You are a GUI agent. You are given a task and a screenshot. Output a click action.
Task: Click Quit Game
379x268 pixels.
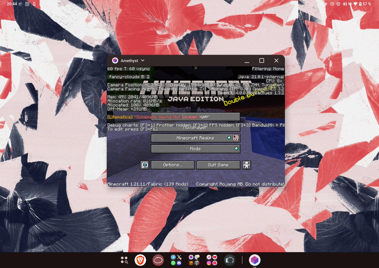tap(218, 165)
